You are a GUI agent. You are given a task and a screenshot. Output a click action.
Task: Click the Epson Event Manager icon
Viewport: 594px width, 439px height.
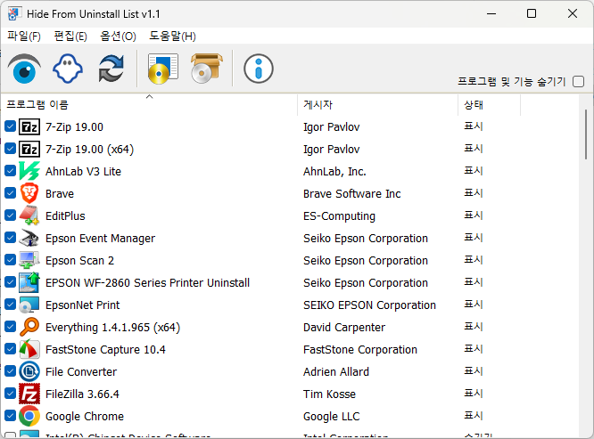29,238
